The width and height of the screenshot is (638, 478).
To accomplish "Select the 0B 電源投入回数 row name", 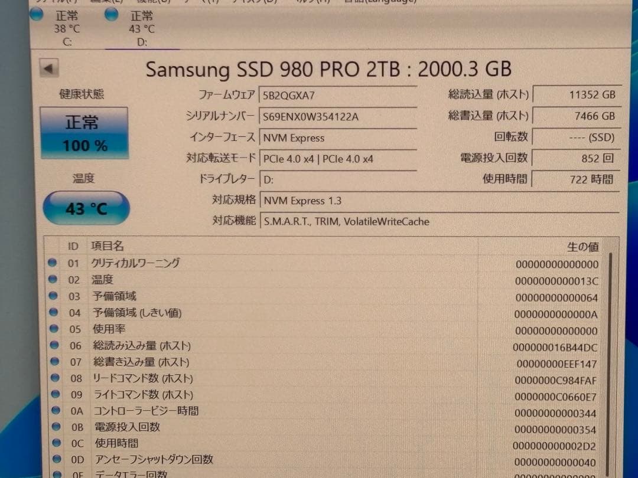I will pyautogui.click(x=128, y=427).
